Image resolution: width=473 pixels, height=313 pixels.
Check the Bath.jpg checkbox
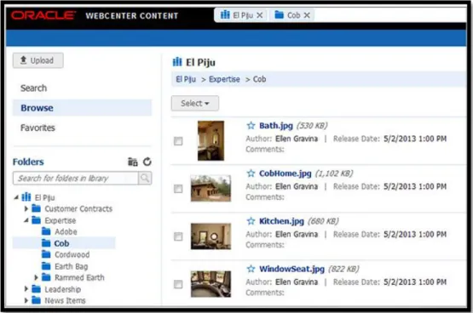[x=178, y=141]
